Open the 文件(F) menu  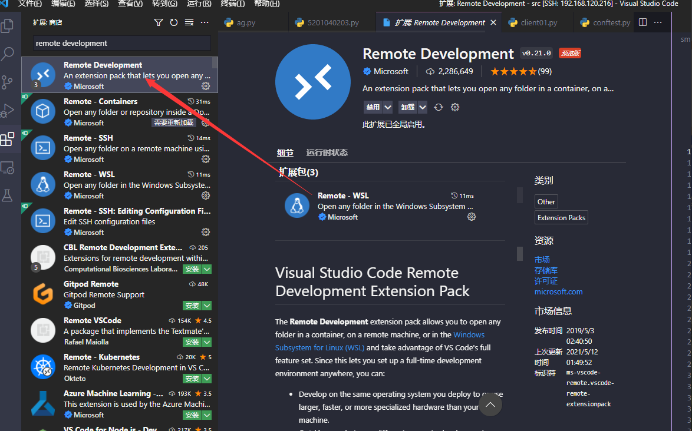[x=30, y=4]
